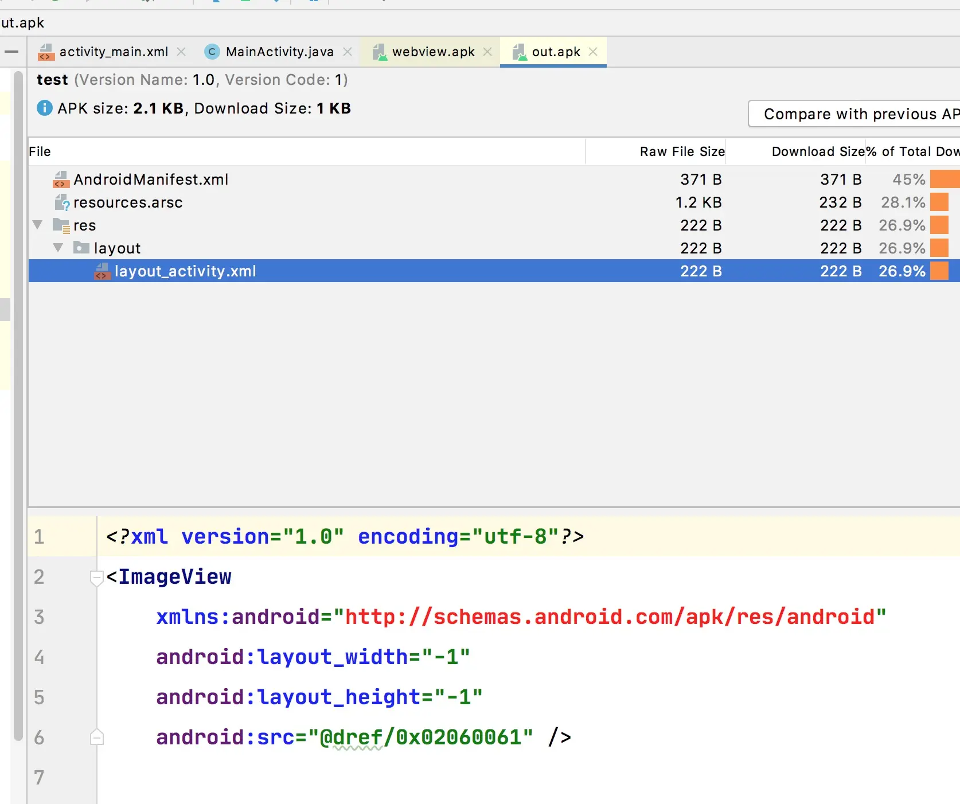
Task: Click the ImageView tag name
Action: 175,577
